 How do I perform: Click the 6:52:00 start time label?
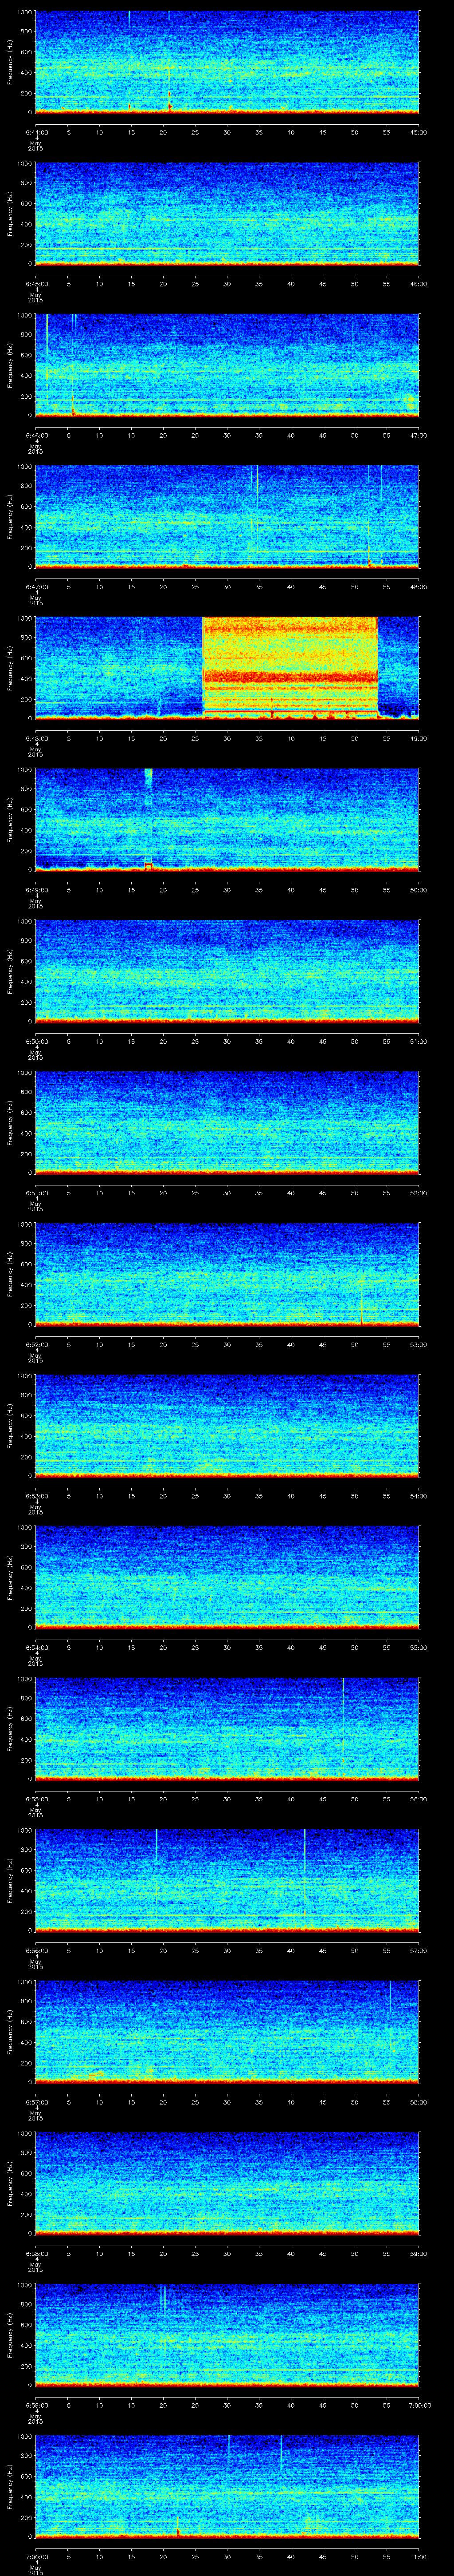[36, 1344]
